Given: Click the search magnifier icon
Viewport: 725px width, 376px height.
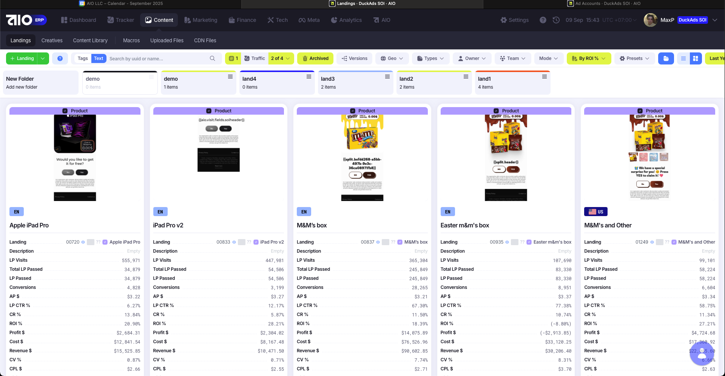Looking at the screenshot, I should (213, 58).
